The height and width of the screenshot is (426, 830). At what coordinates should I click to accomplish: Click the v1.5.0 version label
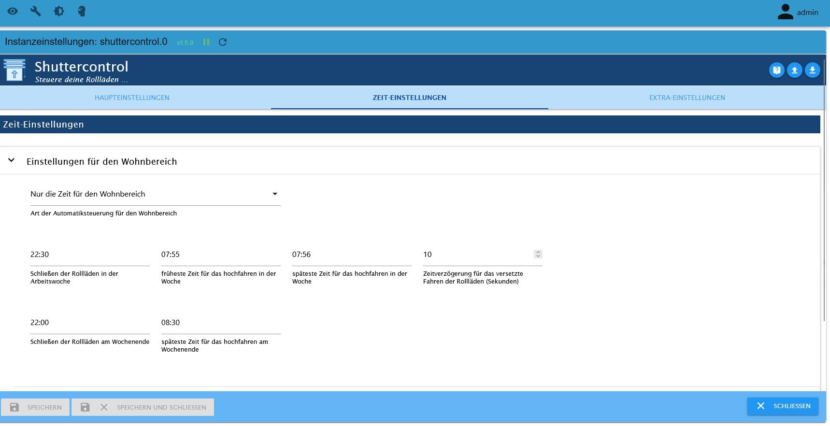click(x=185, y=43)
